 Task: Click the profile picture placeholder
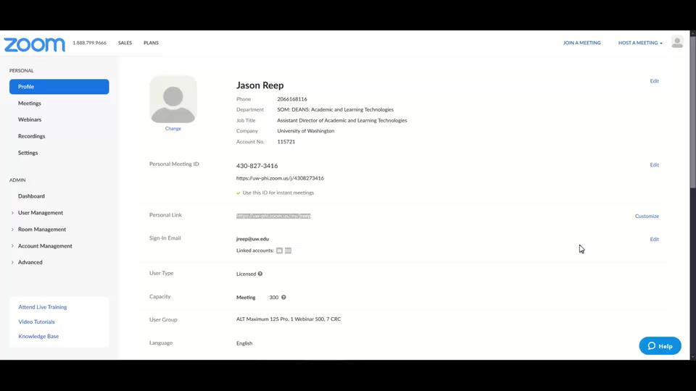[173, 99]
